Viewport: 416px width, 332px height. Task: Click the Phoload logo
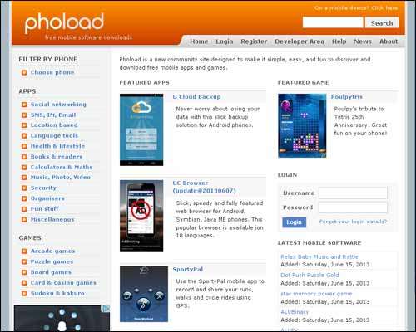64,22
